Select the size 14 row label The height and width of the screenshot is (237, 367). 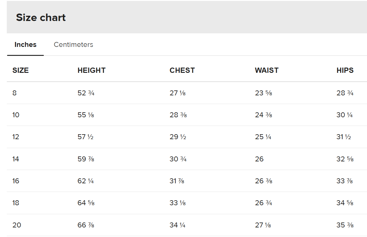[16, 159]
